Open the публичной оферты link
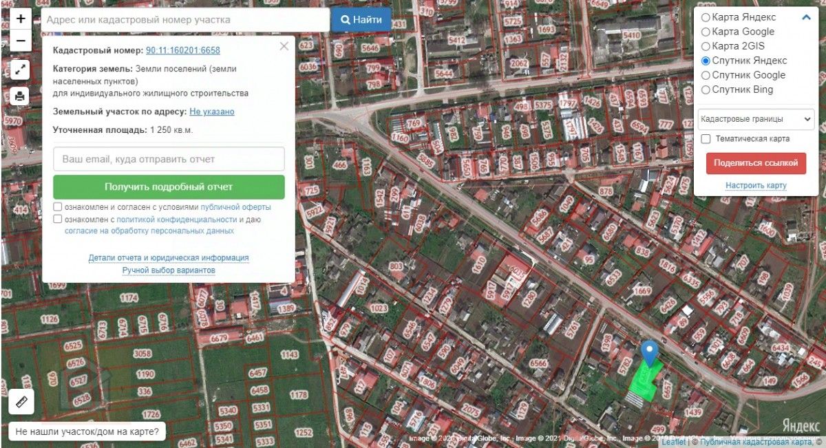 pyautogui.click(x=235, y=207)
